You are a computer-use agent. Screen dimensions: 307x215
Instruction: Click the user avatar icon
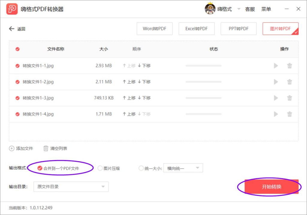210,9
